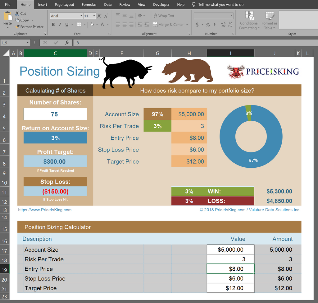The width and height of the screenshot is (318, 303).
Task: Increase font size with larger A icon
Action: pos(99,16)
